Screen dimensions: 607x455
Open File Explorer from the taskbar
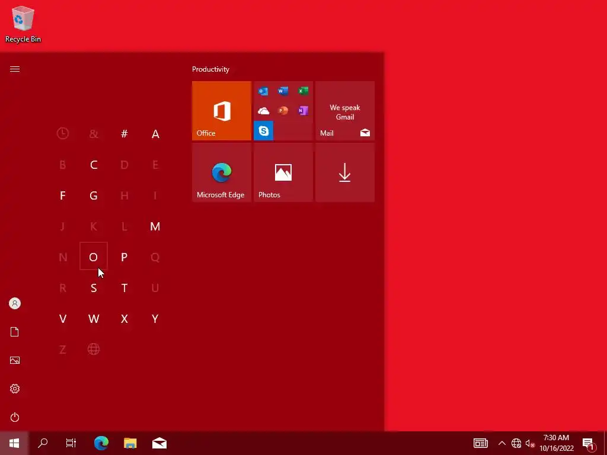130,443
